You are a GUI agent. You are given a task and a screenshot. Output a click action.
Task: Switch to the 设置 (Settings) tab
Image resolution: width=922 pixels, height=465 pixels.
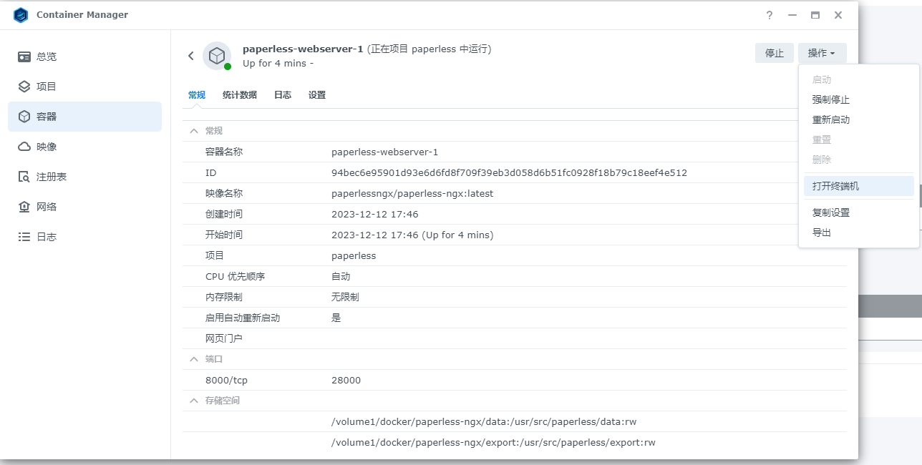(x=316, y=94)
